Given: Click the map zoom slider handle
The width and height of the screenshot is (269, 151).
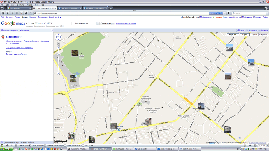Looking at the screenshot, I should [58, 55].
